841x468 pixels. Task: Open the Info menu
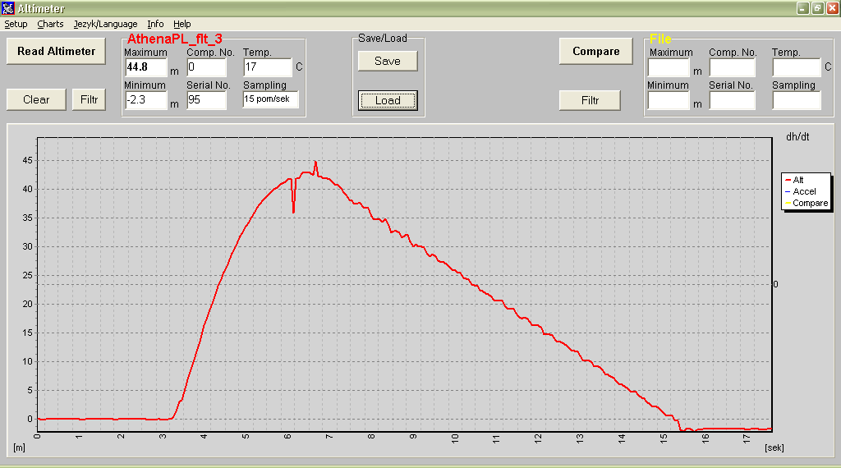coord(155,25)
